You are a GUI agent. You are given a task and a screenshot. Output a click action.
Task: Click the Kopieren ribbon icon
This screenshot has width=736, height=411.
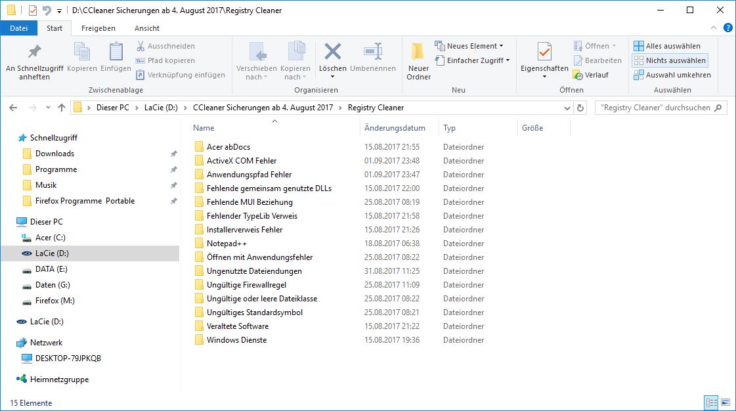[x=82, y=51]
